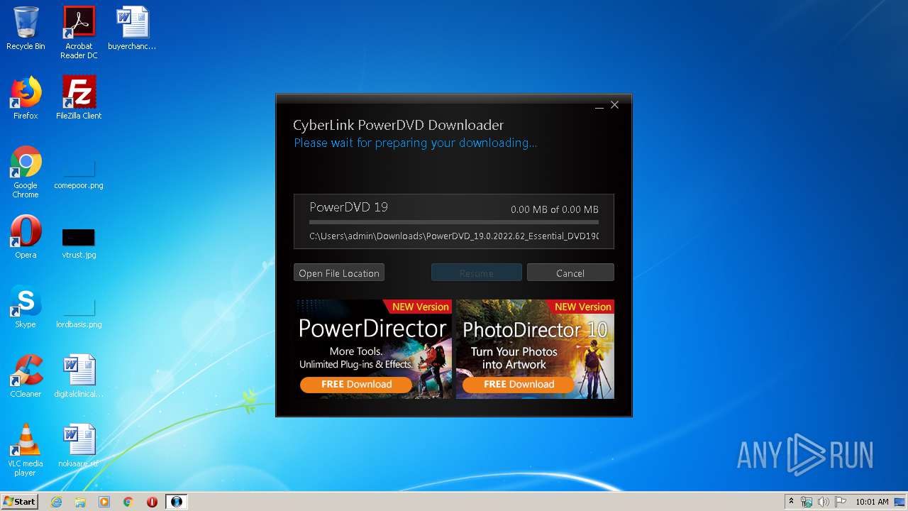Viewport: 908px width, 511px height.
Task: Click the CyberLink PowerDVD Downloader title
Action: click(398, 125)
